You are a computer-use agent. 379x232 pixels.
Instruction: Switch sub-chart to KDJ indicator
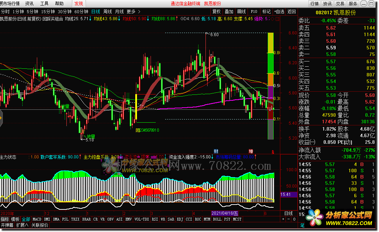(180, 219)
